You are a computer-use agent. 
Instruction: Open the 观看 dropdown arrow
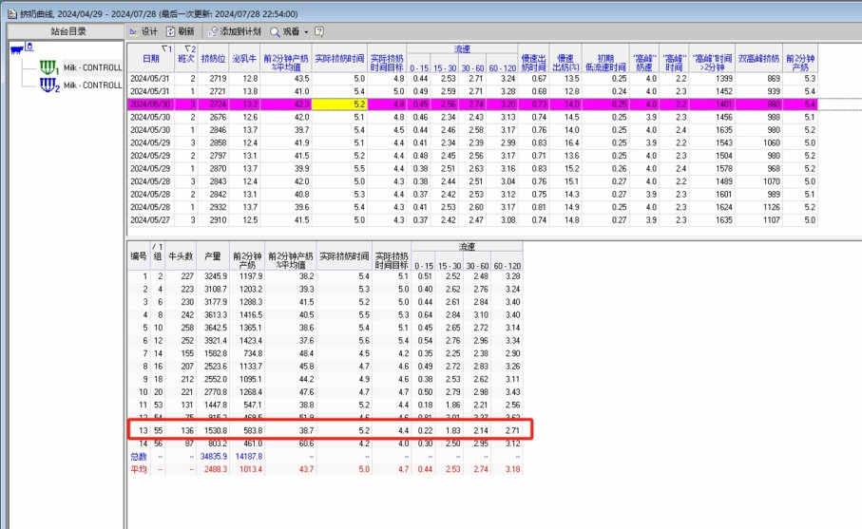307,31
